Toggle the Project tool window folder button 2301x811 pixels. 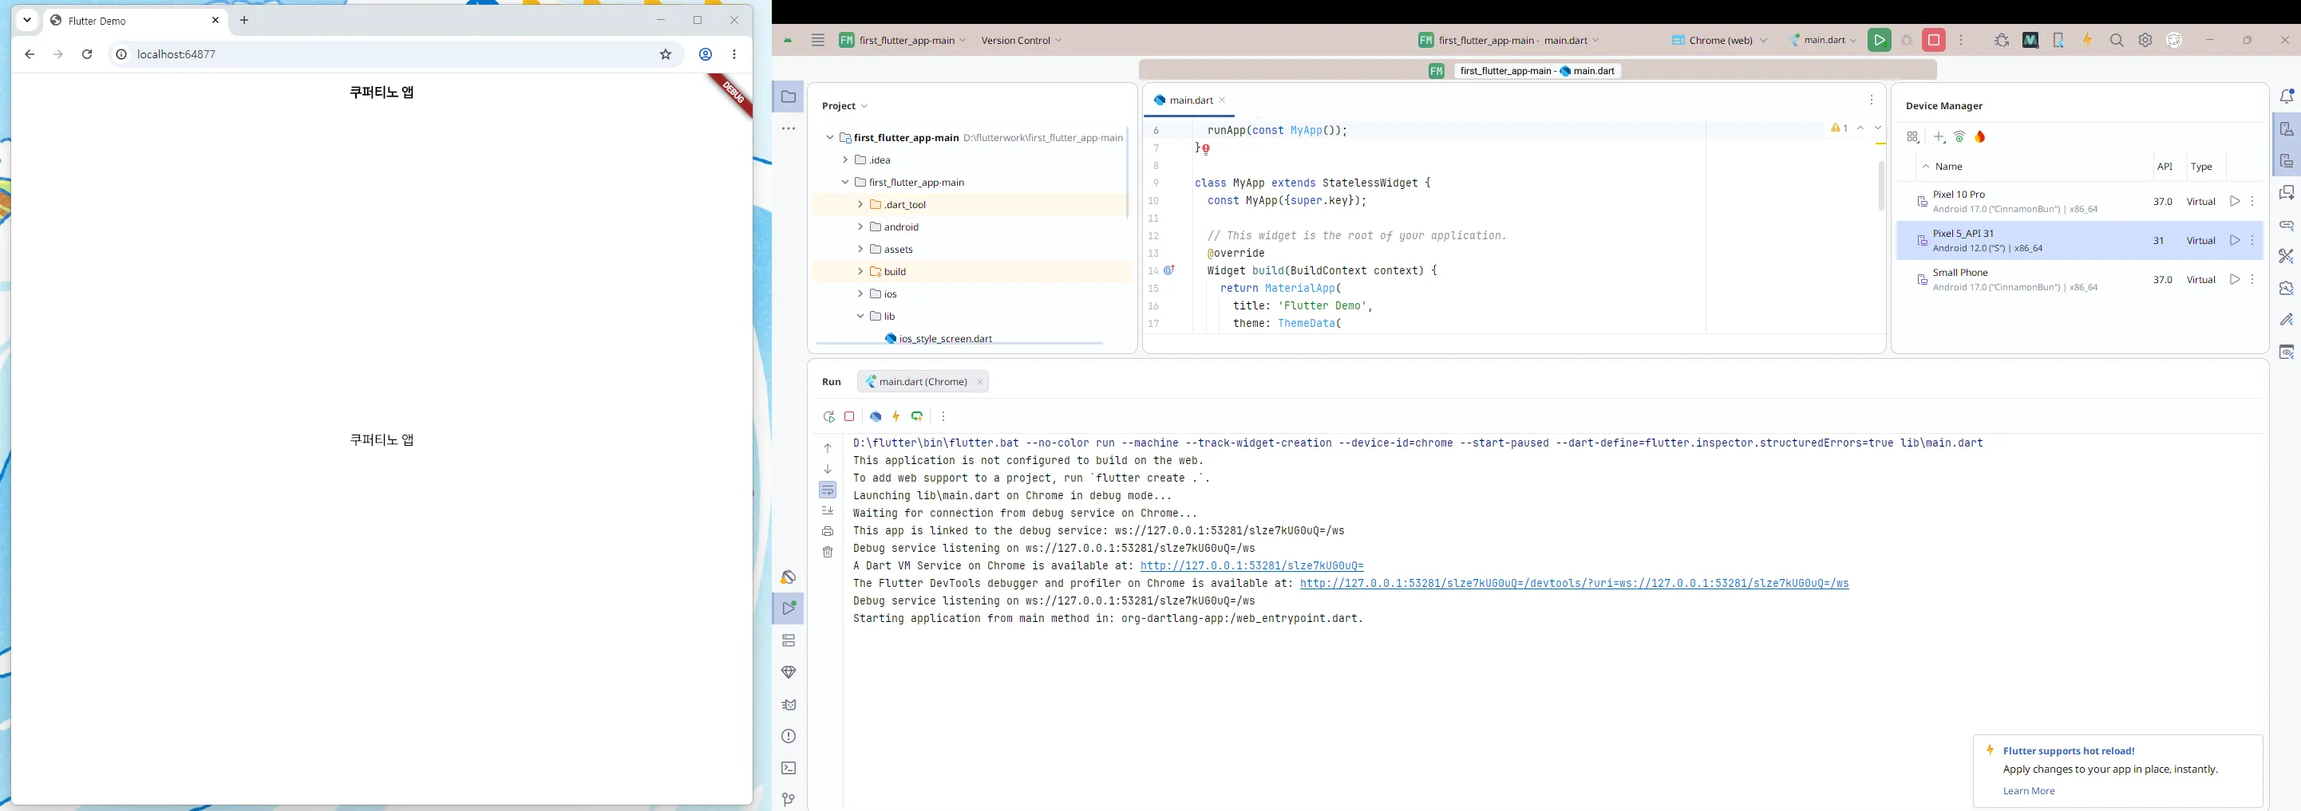[789, 97]
